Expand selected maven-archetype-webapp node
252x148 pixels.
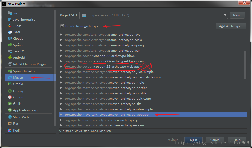pyautogui.click(x=61, y=114)
